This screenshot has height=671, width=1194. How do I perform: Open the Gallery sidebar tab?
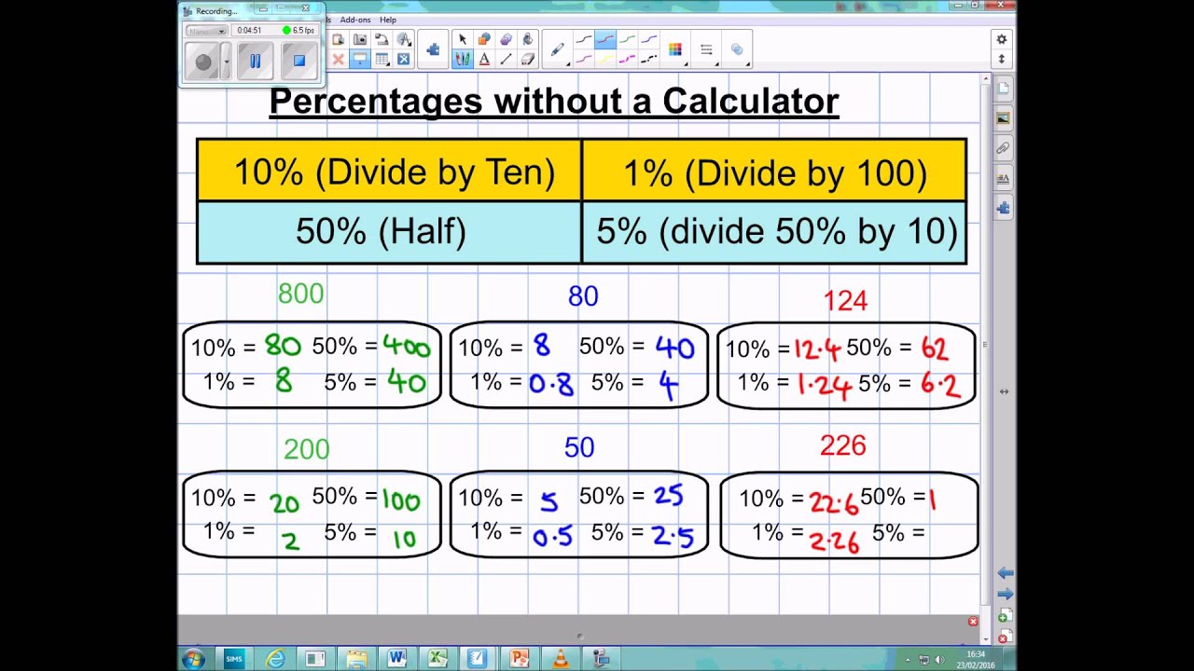pyautogui.click(x=1003, y=118)
